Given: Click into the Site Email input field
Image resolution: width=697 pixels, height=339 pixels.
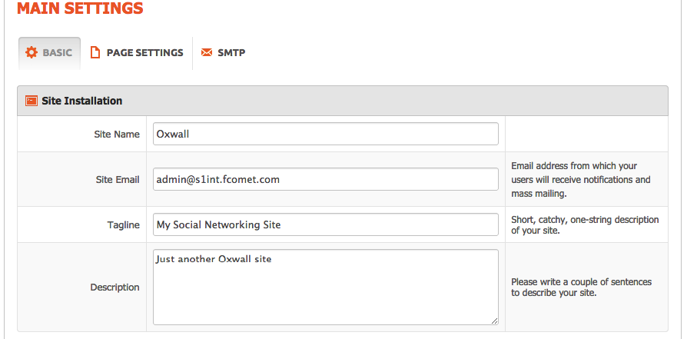Looking at the screenshot, I should [x=325, y=179].
